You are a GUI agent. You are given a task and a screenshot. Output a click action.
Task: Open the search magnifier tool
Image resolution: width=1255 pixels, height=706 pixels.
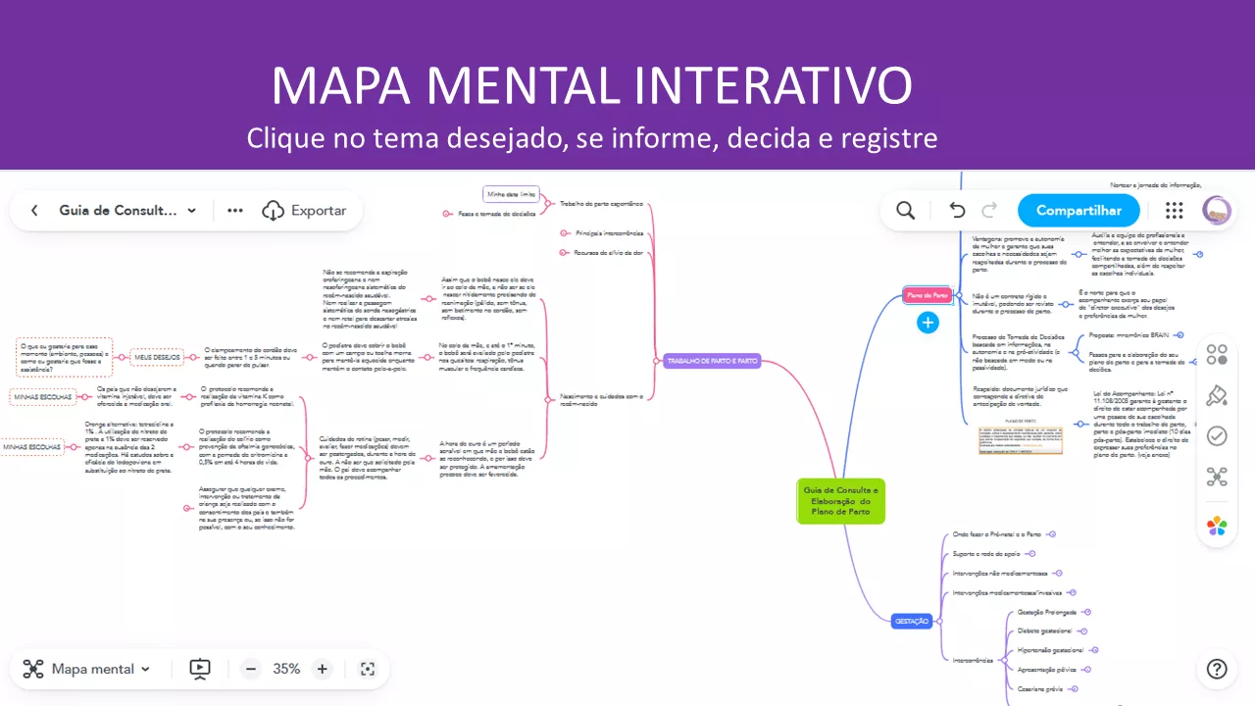click(x=906, y=211)
